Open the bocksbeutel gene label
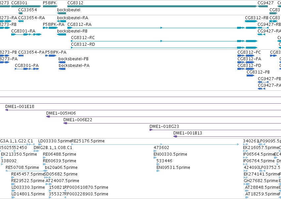The width and height of the screenshot is (281, 199). click(x=69, y=10)
